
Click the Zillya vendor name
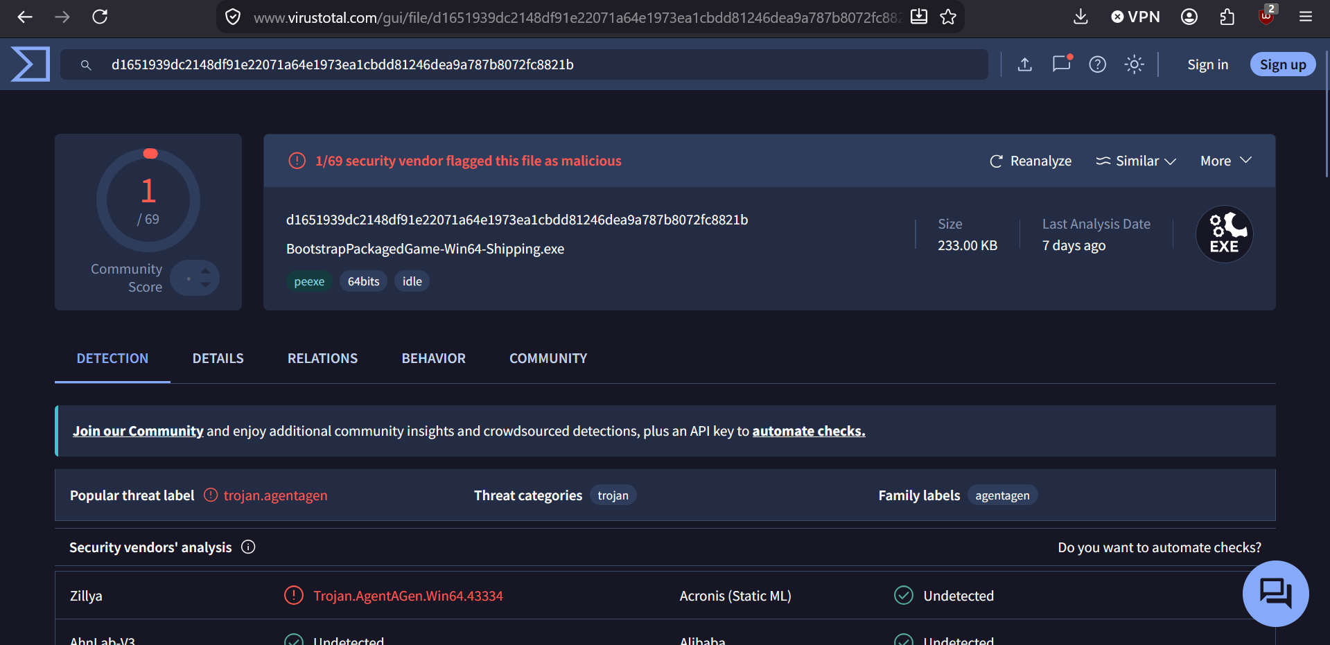pyautogui.click(x=86, y=596)
